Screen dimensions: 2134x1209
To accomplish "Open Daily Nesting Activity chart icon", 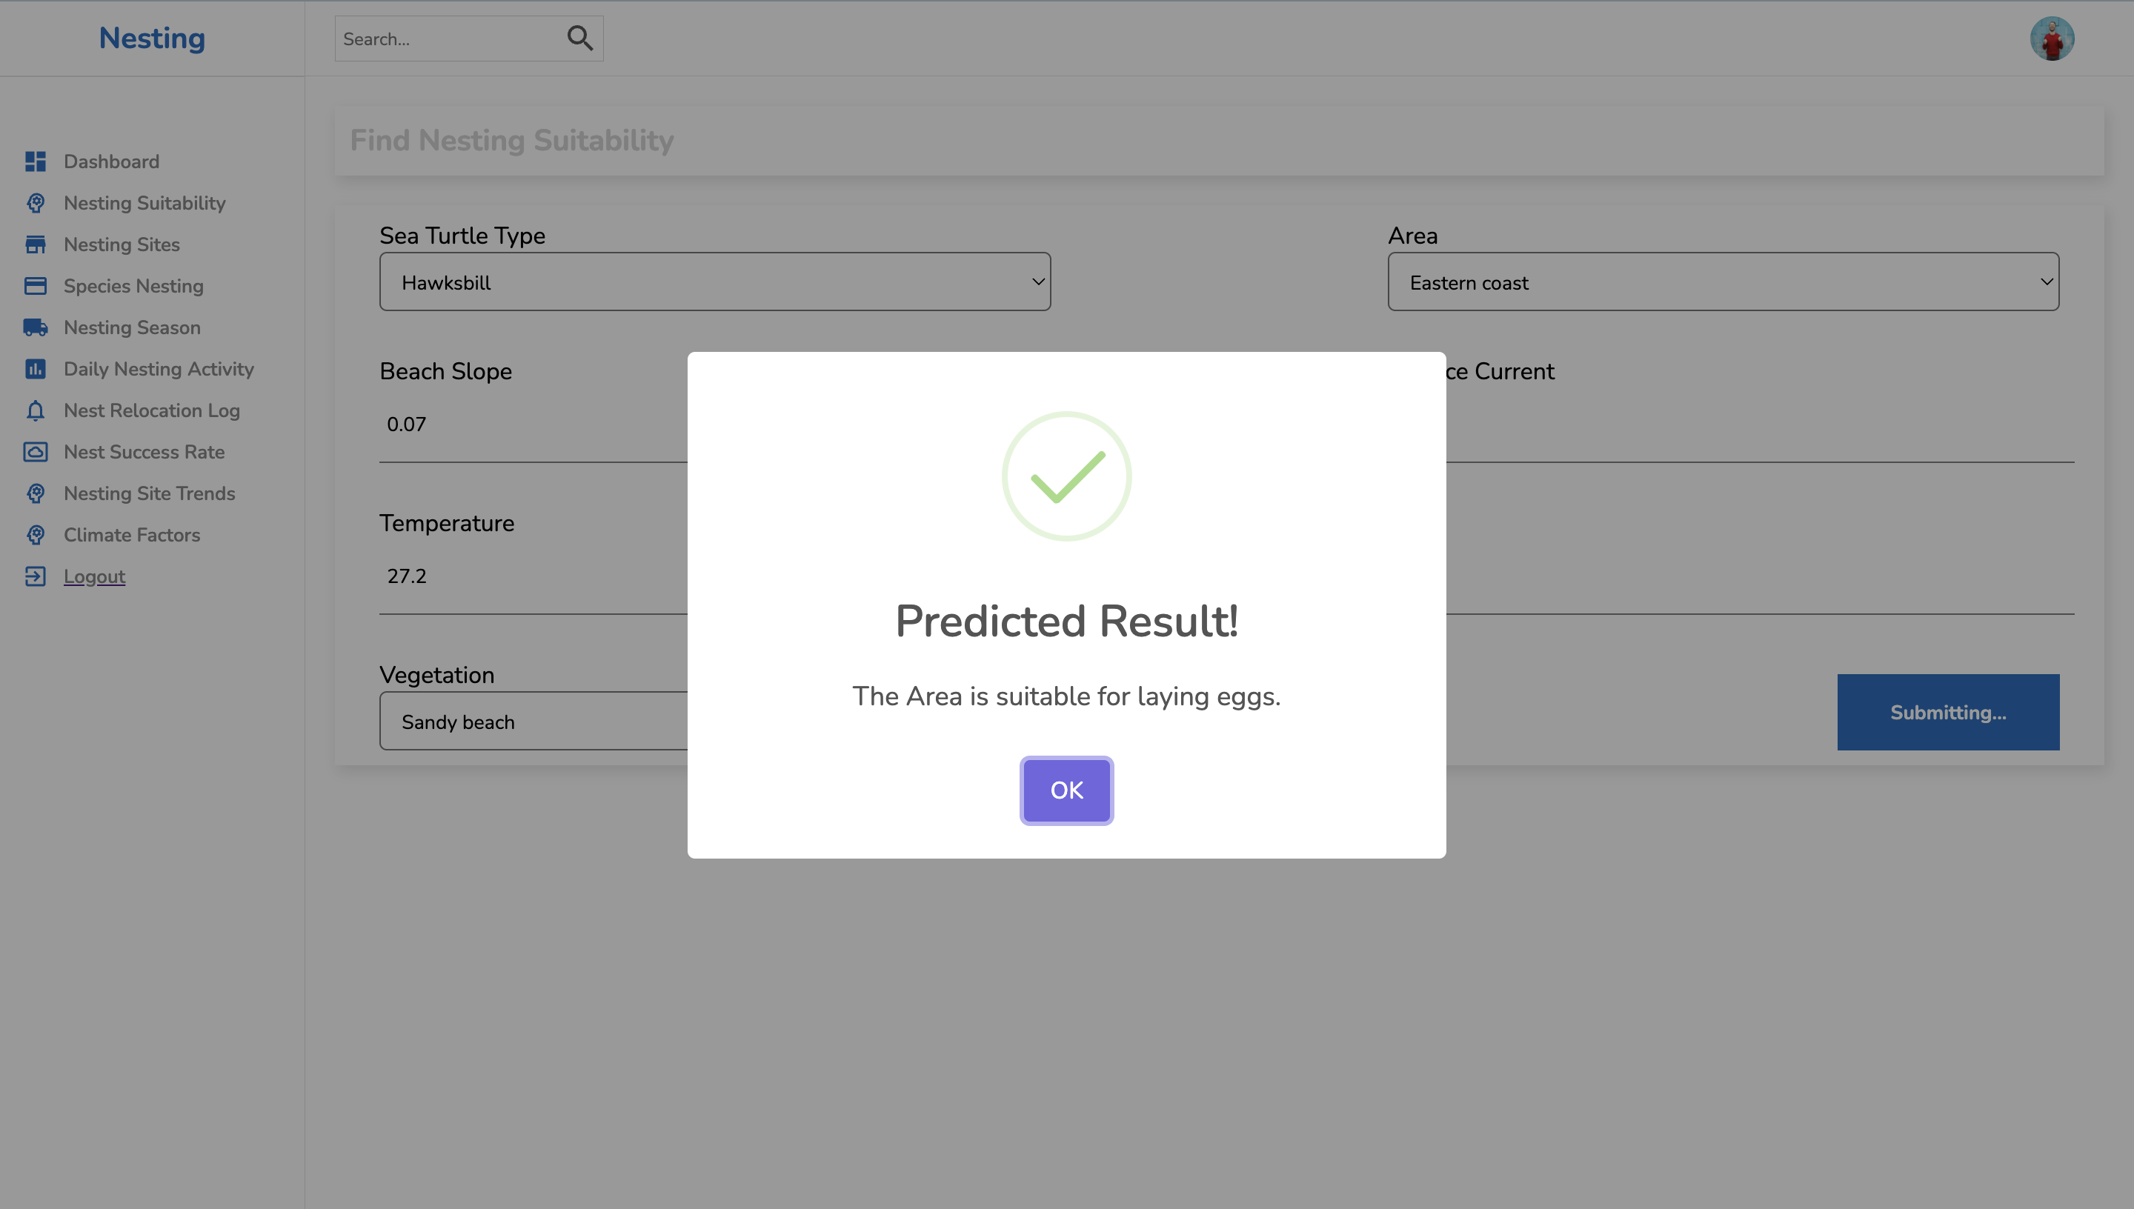I will point(35,369).
